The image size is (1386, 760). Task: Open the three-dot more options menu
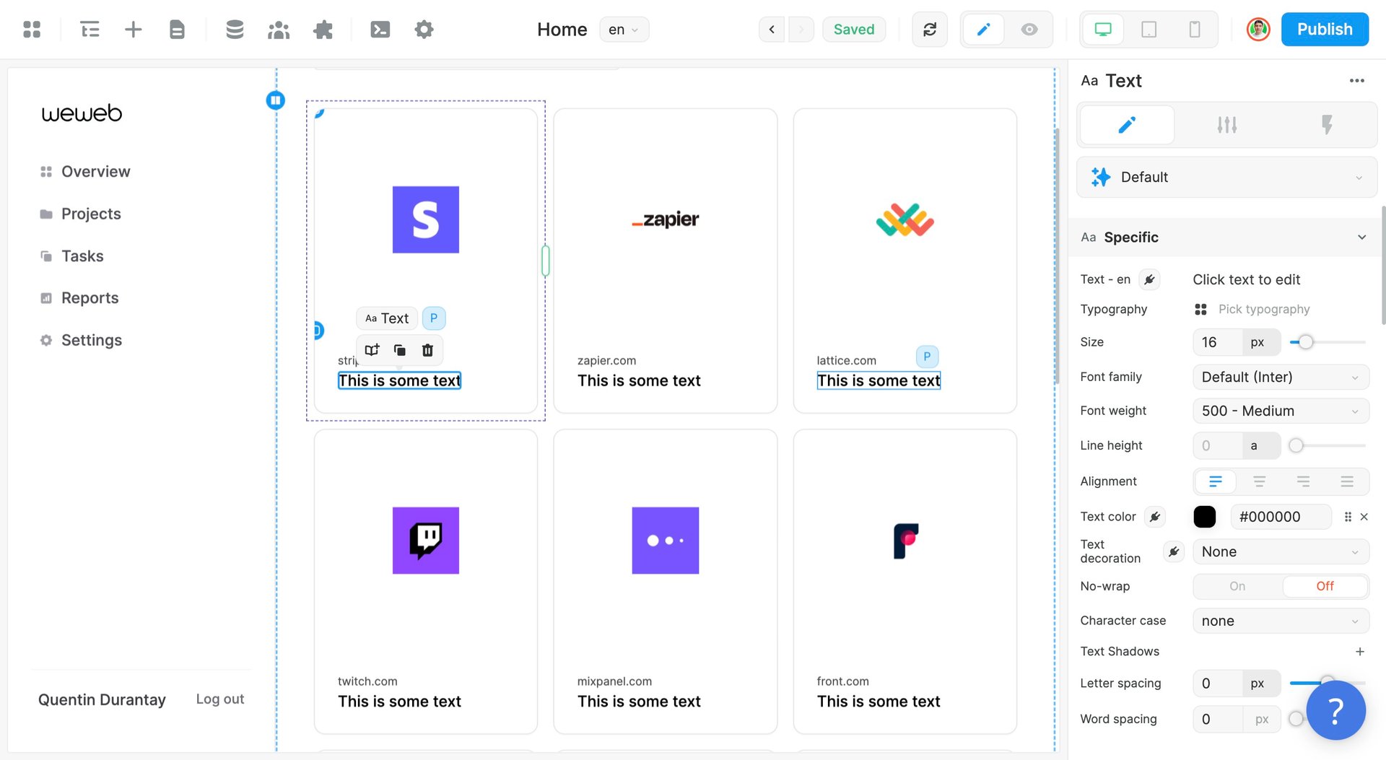coord(1357,81)
